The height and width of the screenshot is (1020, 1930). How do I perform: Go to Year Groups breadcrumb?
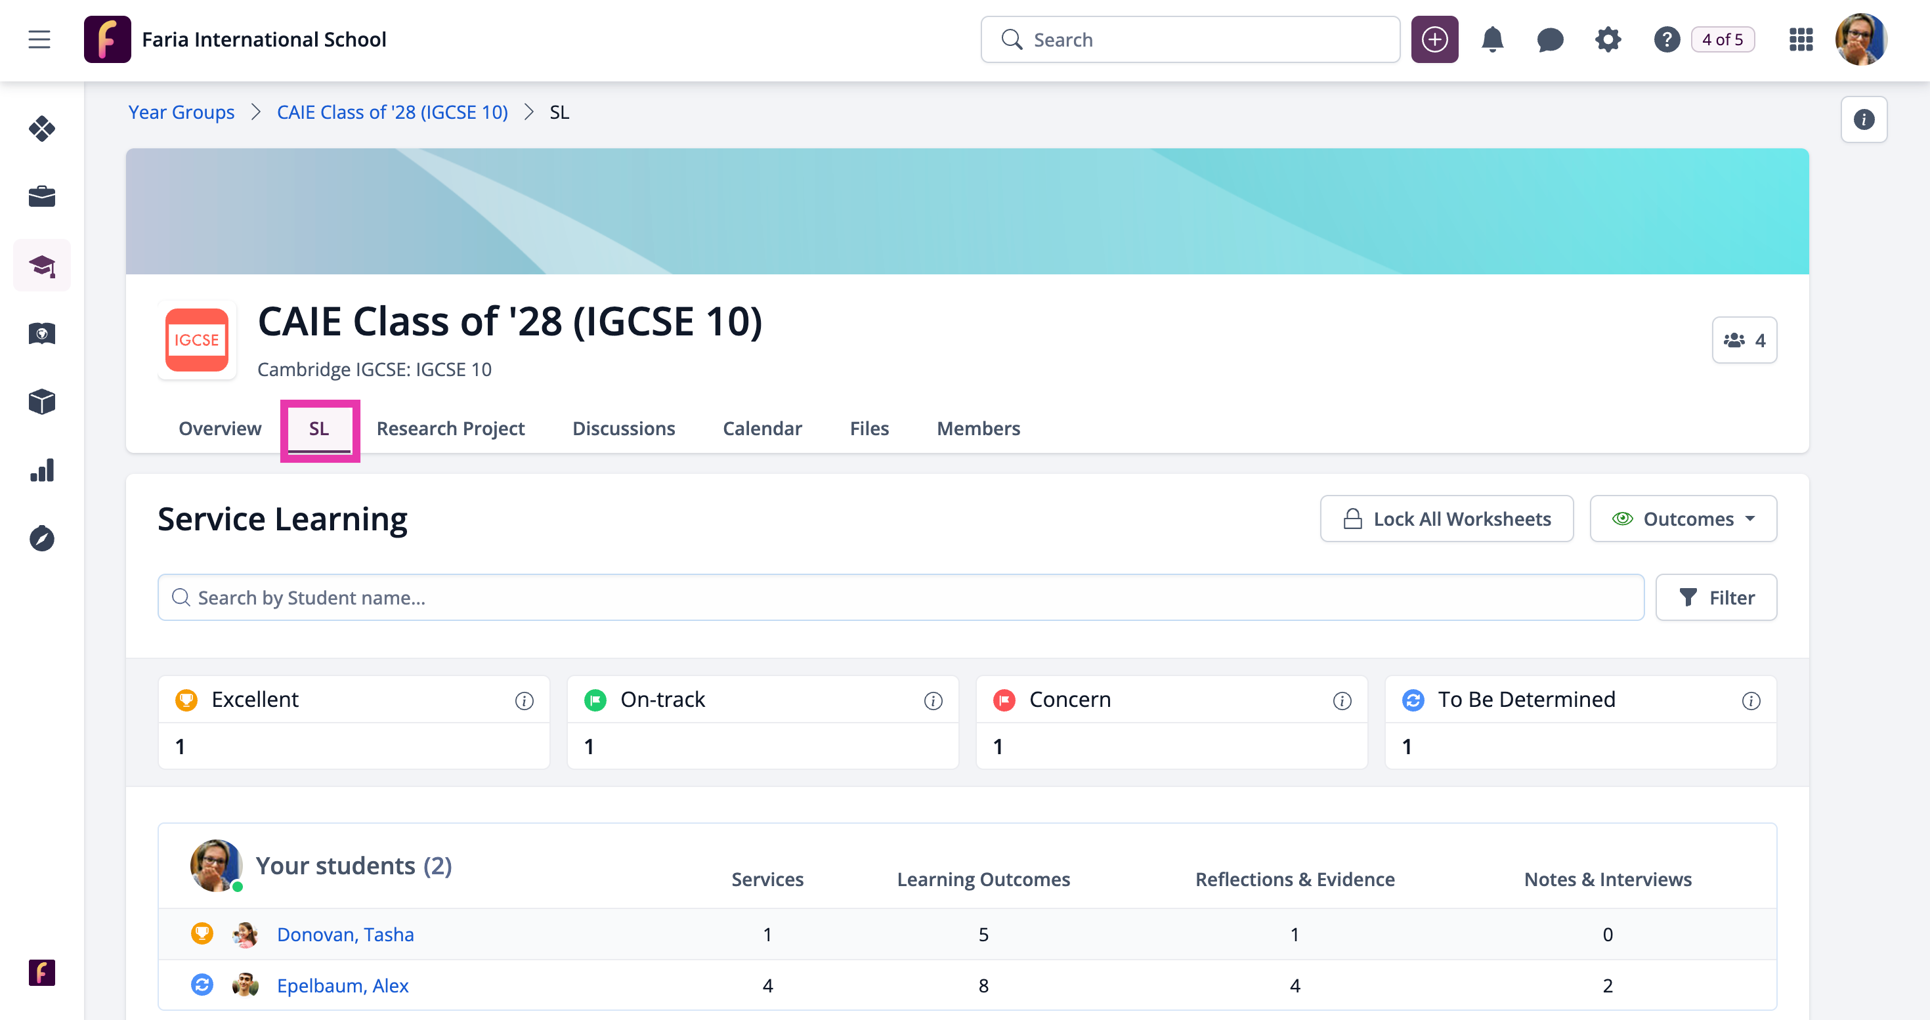point(181,112)
